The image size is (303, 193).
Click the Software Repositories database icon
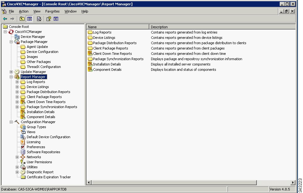coord(23,152)
